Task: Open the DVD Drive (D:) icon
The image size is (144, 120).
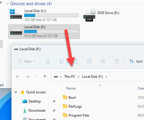Action: pos(90,15)
